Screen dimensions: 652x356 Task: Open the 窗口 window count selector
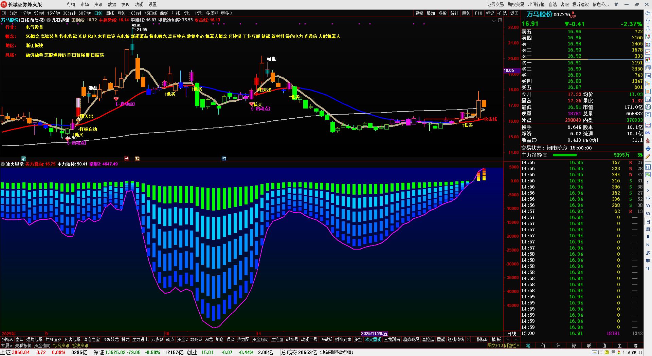[19, 339]
